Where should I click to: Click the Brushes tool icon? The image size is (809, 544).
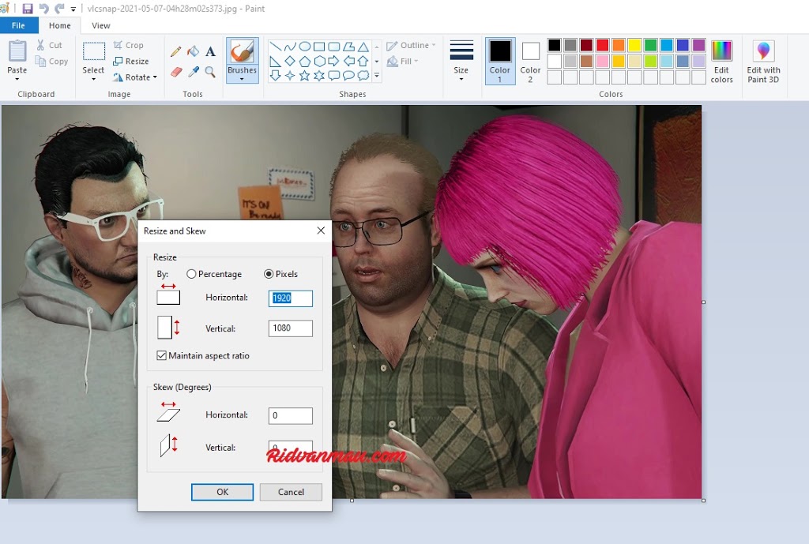242,52
